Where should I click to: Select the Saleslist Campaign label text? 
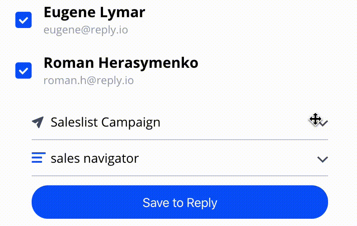pyautogui.click(x=105, y=122)
